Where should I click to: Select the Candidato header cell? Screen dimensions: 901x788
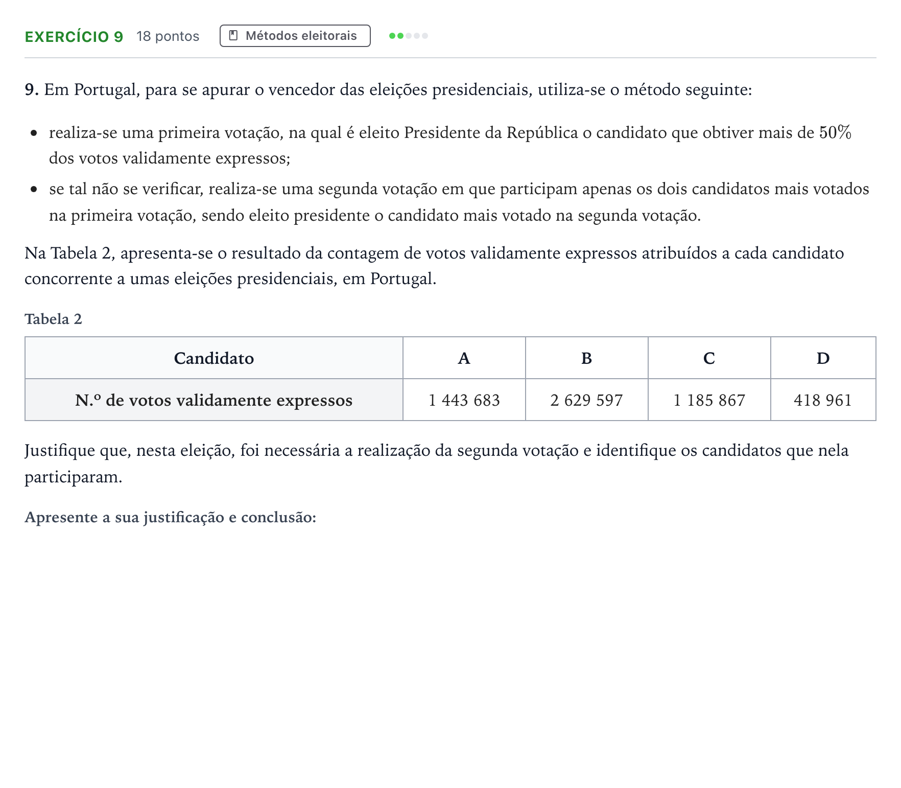pos(214,358)
